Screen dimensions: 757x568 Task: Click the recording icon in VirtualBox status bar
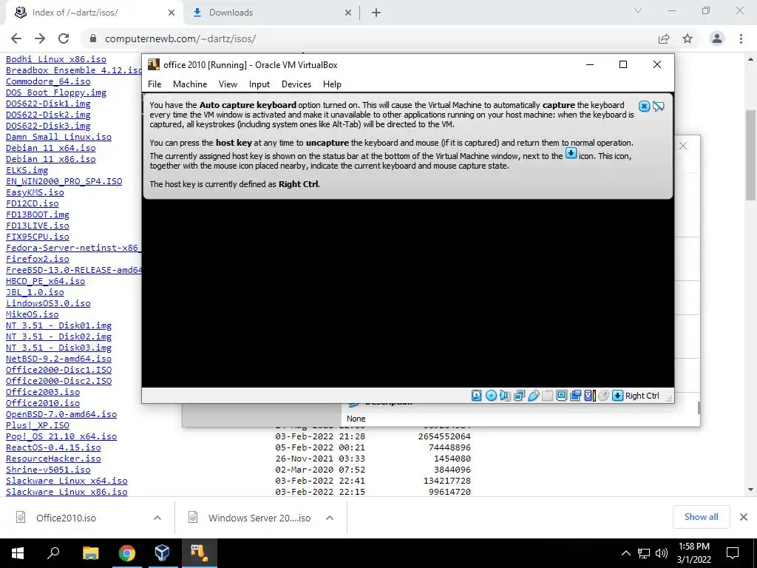[x=575, y=396]
